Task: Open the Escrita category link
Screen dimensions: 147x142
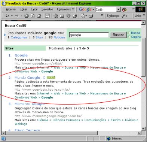Action: (x=116, y=120)
